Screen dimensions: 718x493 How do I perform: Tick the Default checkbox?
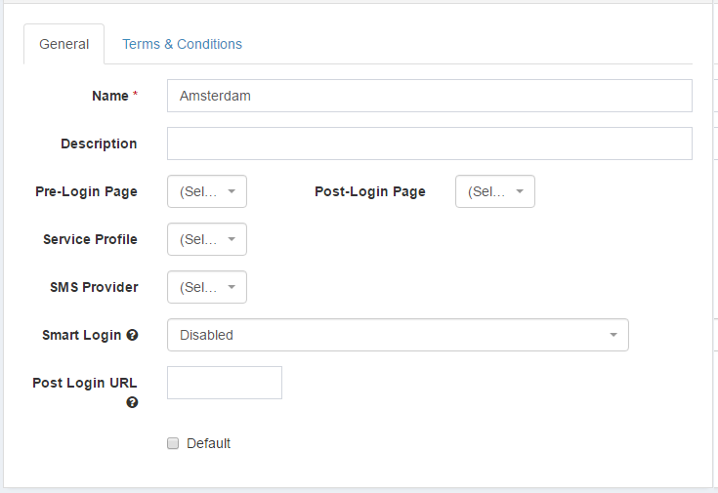pyautogui.click(x=173, y=443)
